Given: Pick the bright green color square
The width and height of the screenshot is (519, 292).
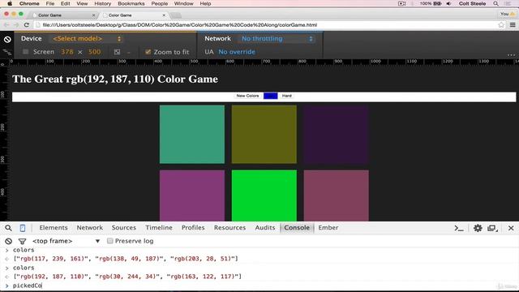Looking at the screenshot, I should point(264,195).
